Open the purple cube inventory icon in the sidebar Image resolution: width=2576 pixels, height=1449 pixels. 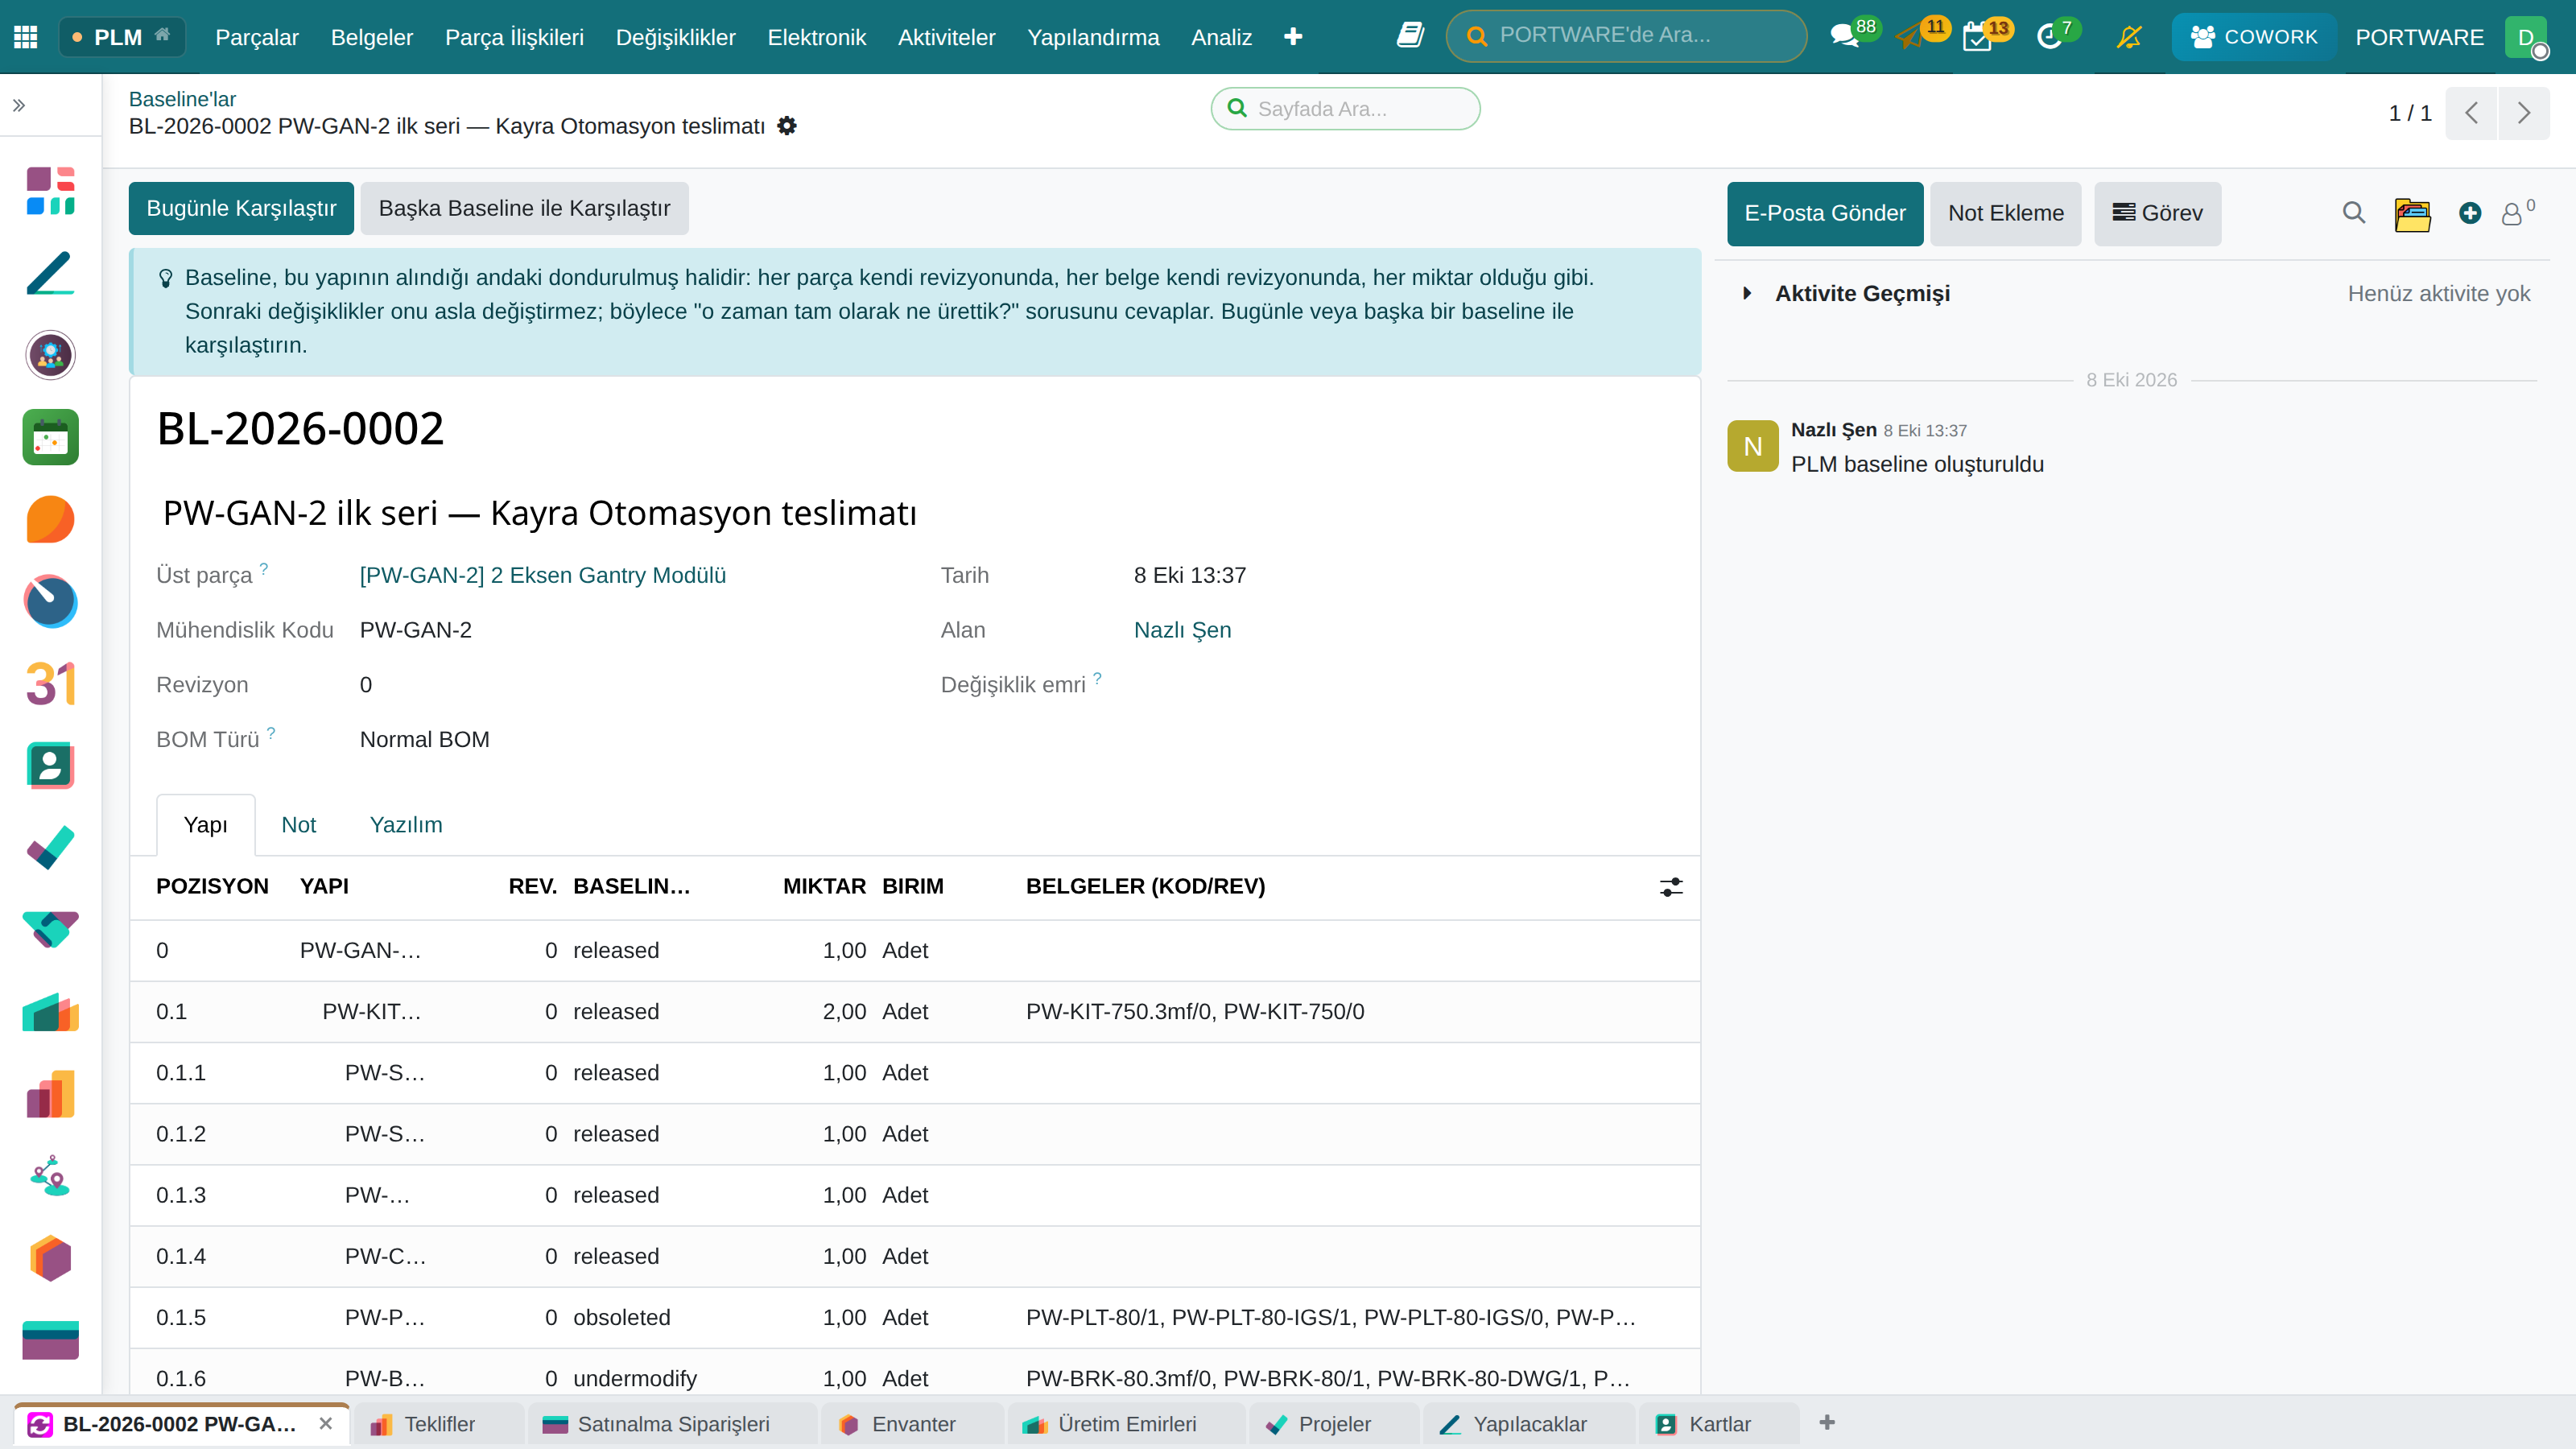click(x=51, y=1258)
